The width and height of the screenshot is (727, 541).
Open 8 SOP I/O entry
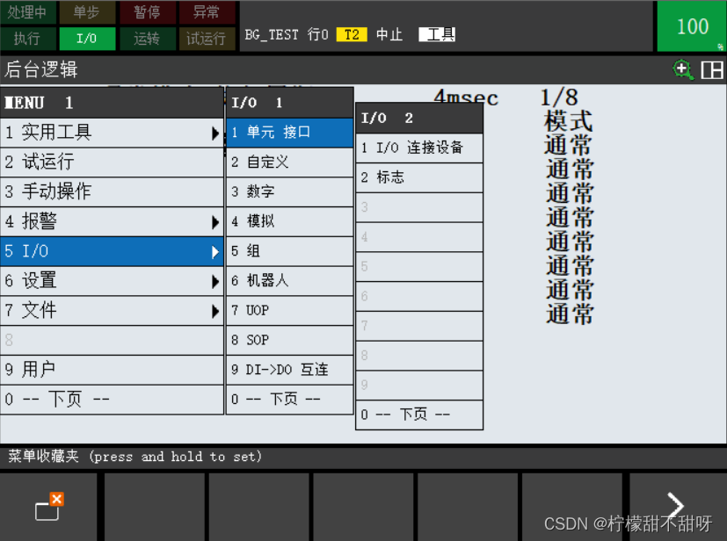tap(290, 341)
